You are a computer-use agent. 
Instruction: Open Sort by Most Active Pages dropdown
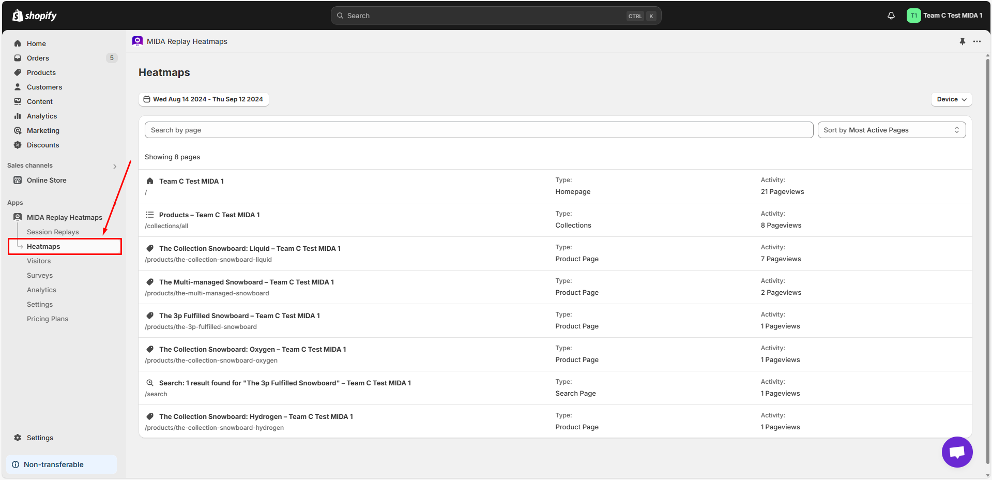click(x=891, y=130)
